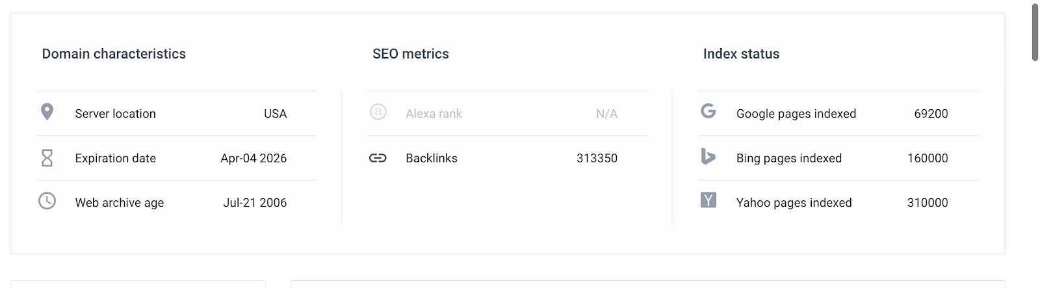Click the N/A Alexa rank value
The width and height of the screenshot is (1040, 288).
606,114
